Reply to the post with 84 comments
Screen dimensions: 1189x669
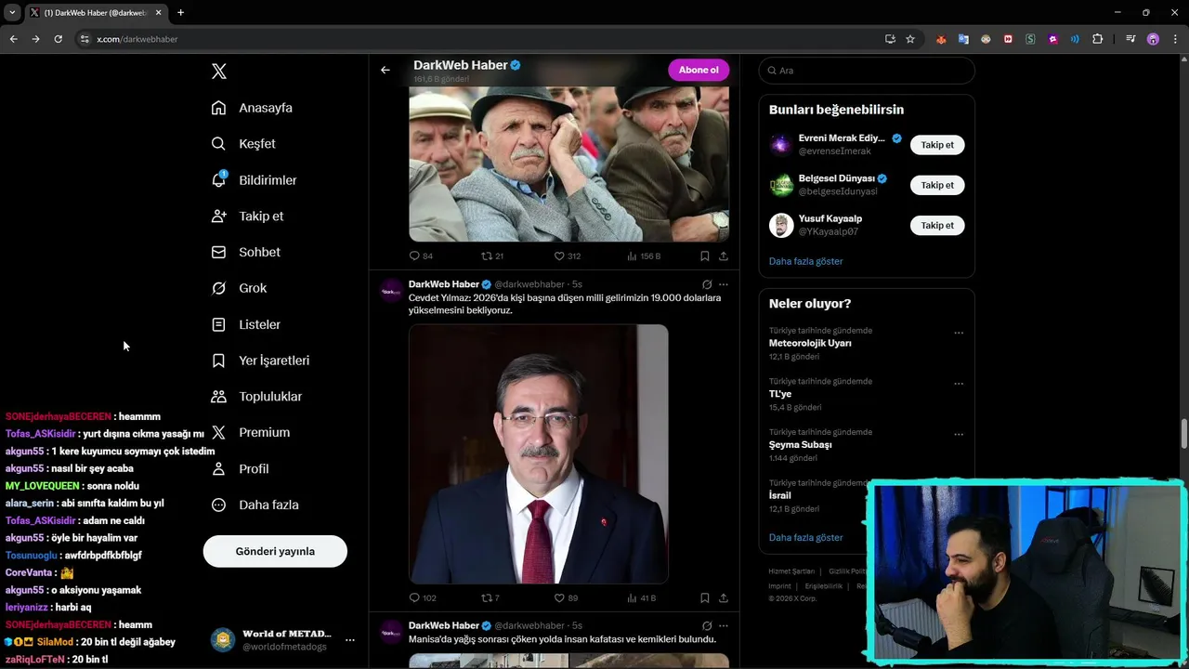pyautogui.click(x=421, y=256)
